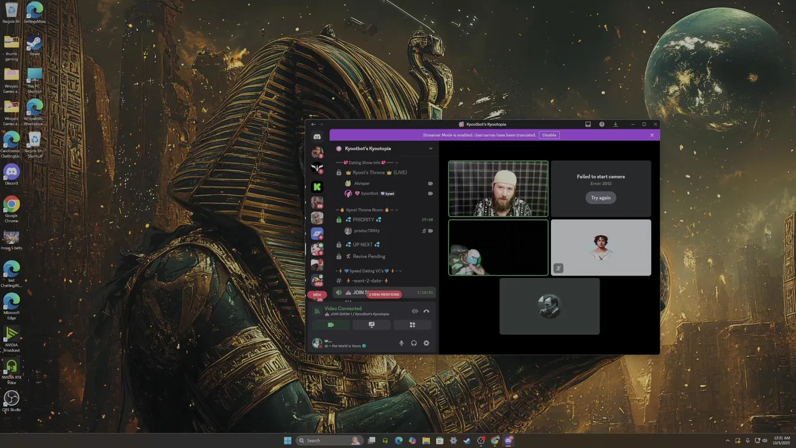The width and height of the screenshot is (796, 448).
Task: Click the taskbar Search box
Action: click(329, 441)
